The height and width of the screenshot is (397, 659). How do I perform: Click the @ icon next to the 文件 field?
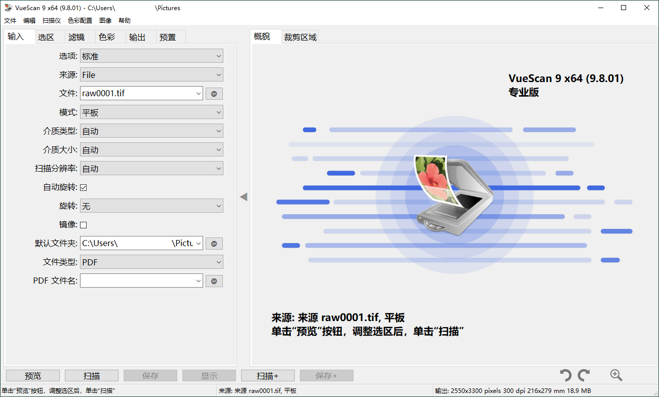pyautogui.click(x=214, y=93)
